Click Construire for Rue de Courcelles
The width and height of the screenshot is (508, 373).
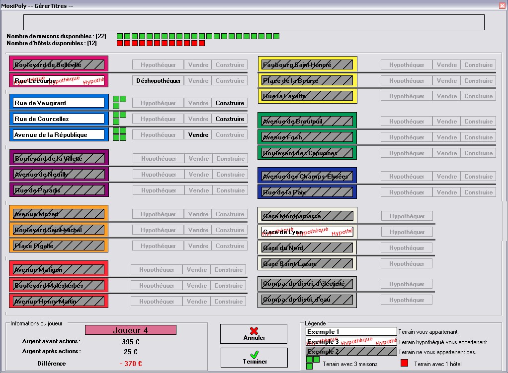230,119
